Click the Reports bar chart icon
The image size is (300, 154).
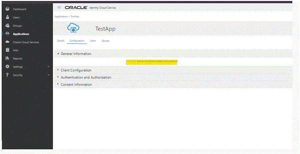point(7,59)
